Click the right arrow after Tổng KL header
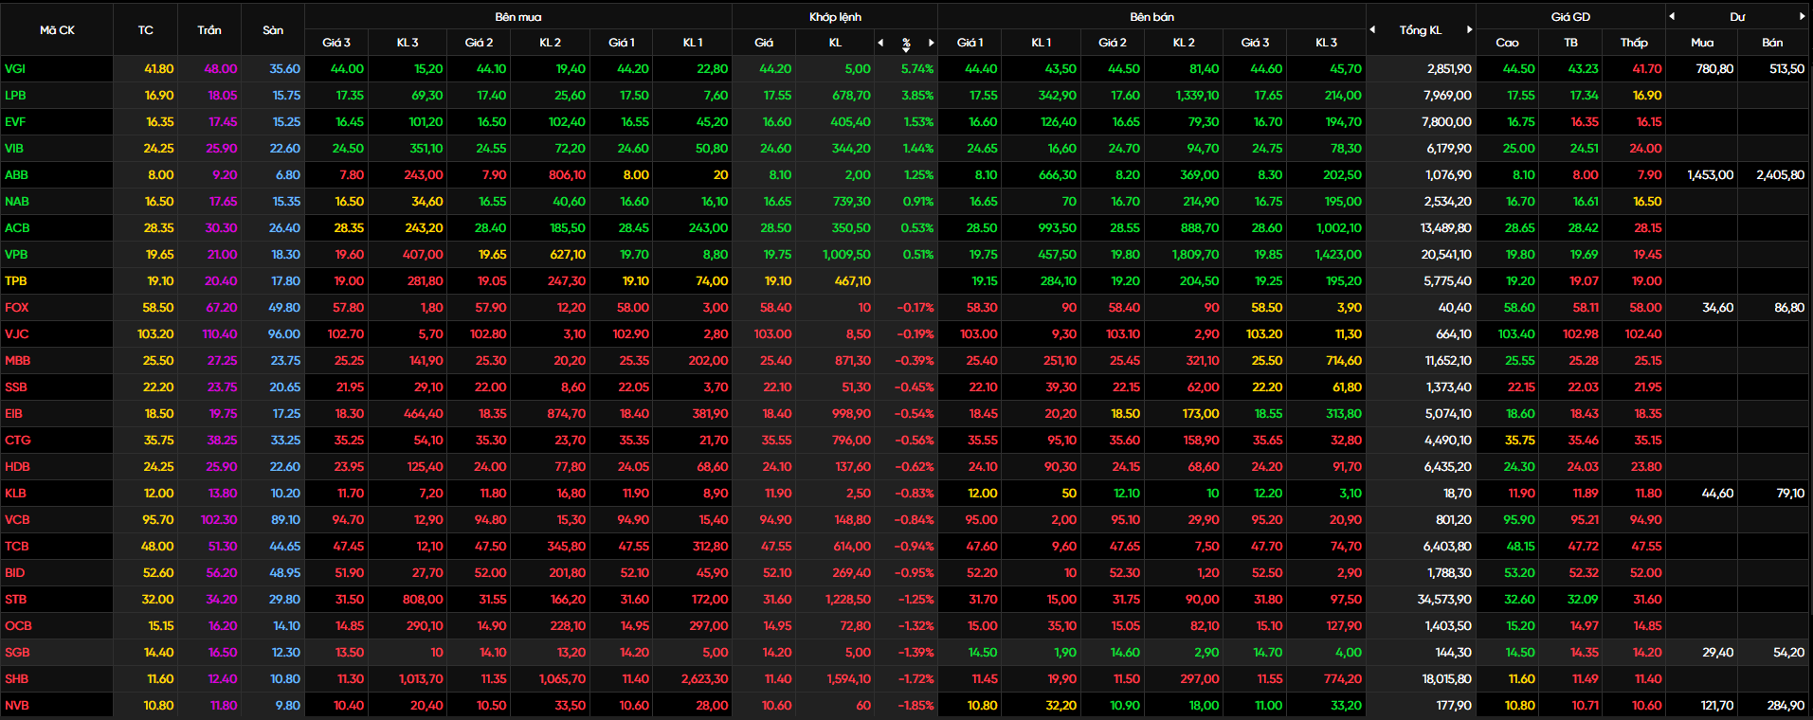 [x=1470, y=29]
